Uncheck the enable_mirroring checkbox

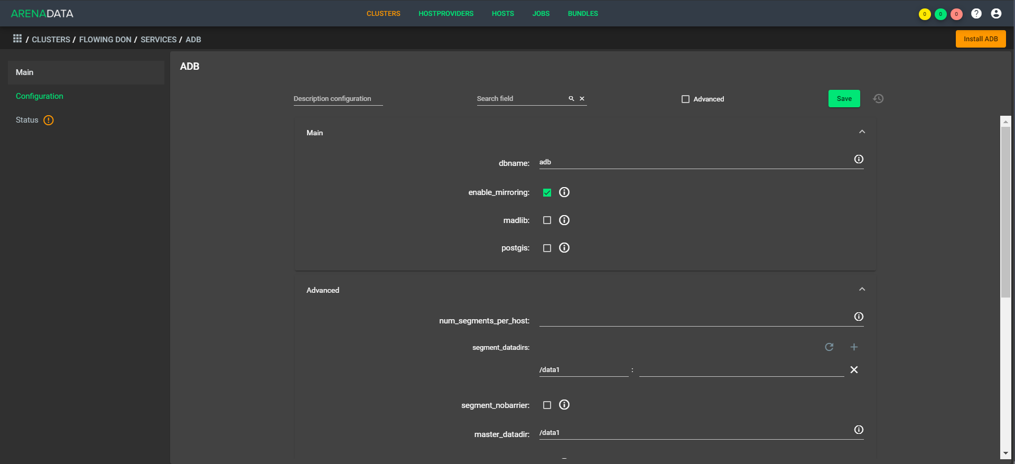tap(547, 192)
